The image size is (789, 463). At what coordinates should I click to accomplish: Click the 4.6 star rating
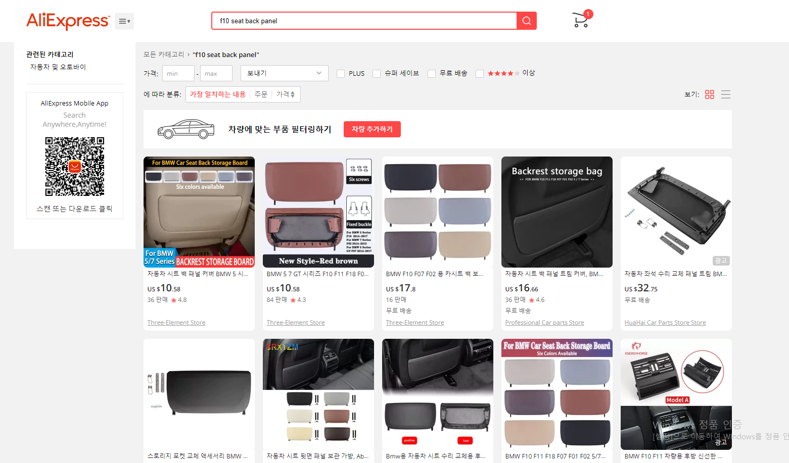537,300
